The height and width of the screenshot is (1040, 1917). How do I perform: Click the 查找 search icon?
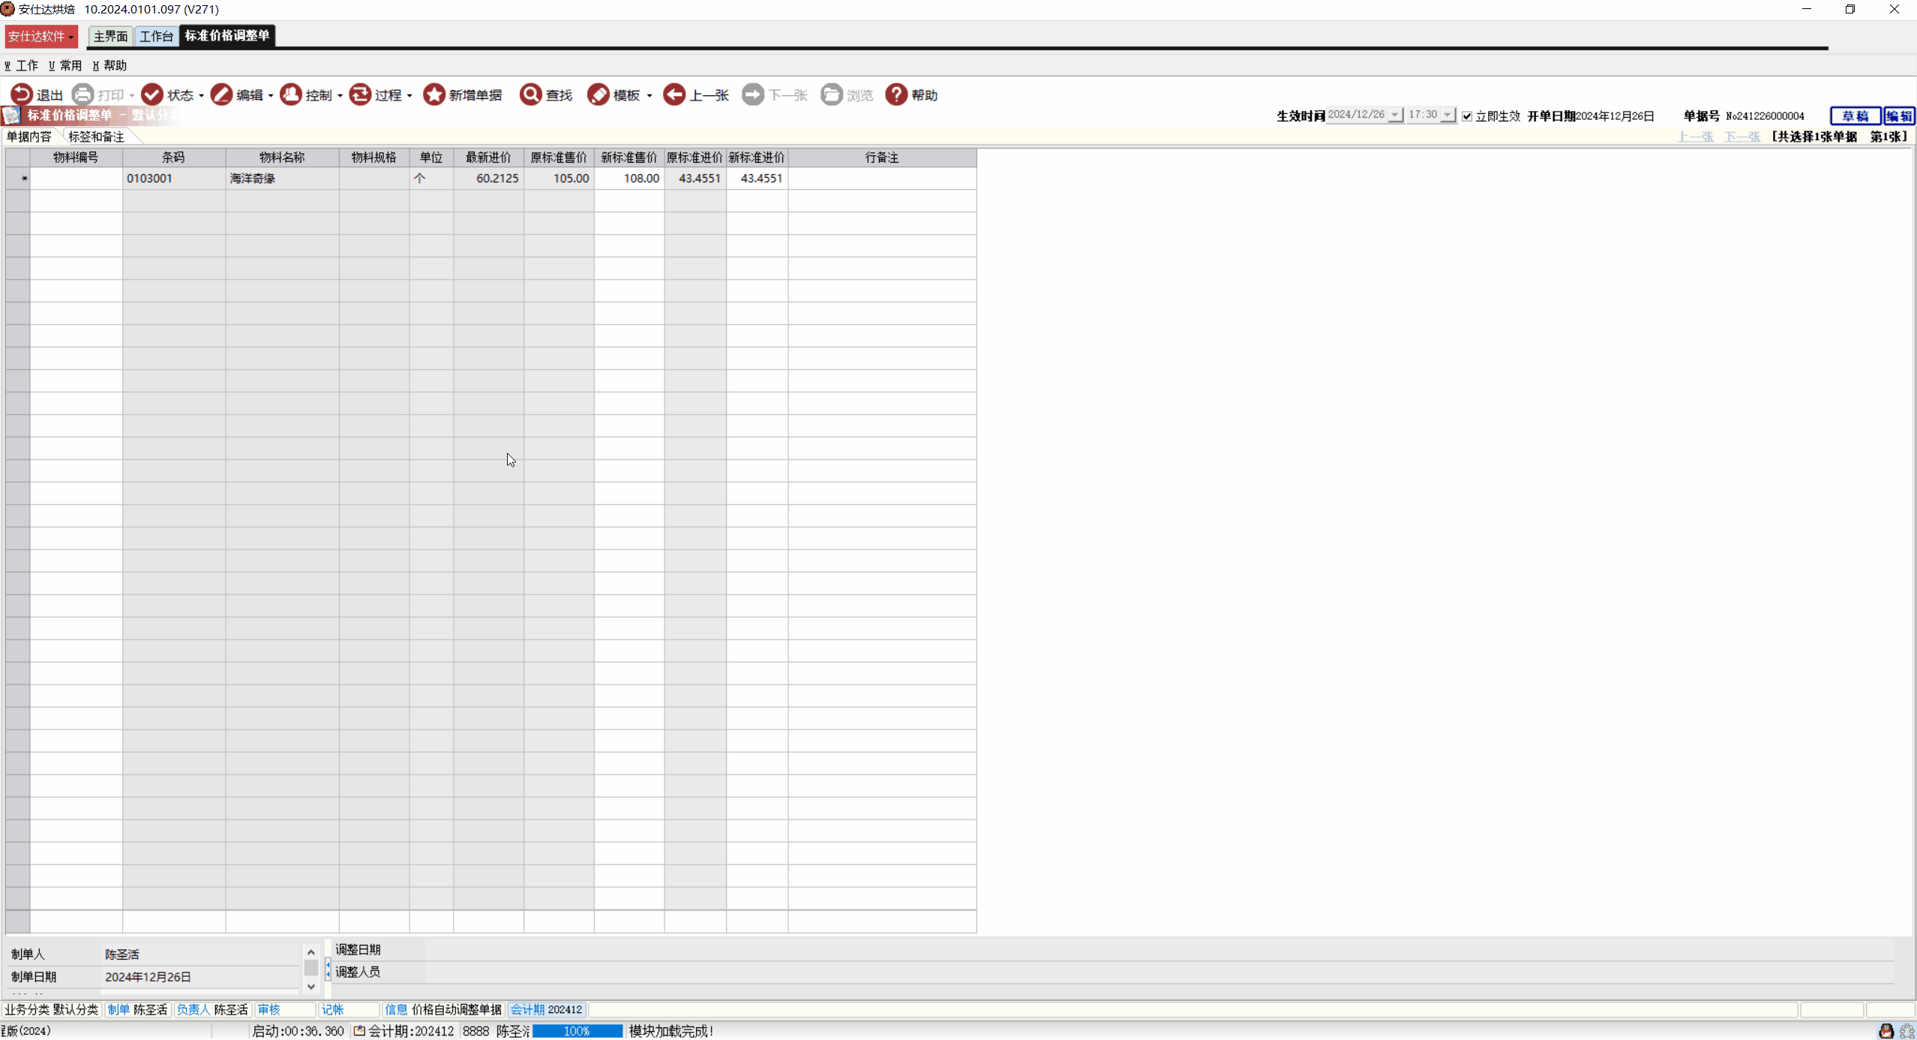point(530,94)
